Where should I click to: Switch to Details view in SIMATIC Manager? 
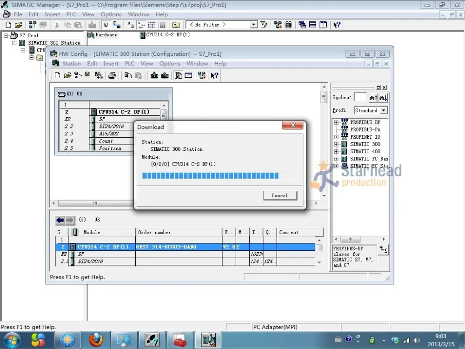(x=162, y=25)
